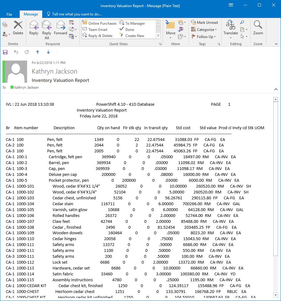Click sender name Kathryn Jackson heading
Image resolution: width=281 pixels, height=301 pixels.
point(55,71)
